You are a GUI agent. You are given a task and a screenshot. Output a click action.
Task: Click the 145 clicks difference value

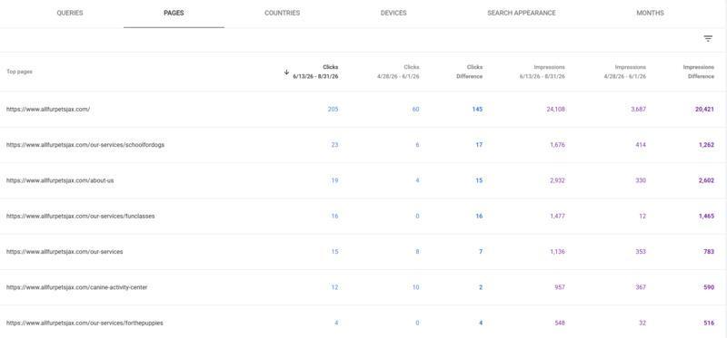pos(477,110)
